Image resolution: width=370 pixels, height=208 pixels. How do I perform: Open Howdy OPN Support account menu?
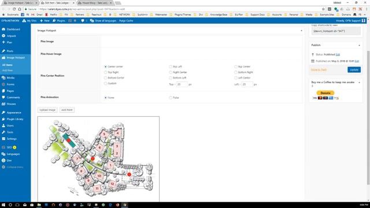350,21
